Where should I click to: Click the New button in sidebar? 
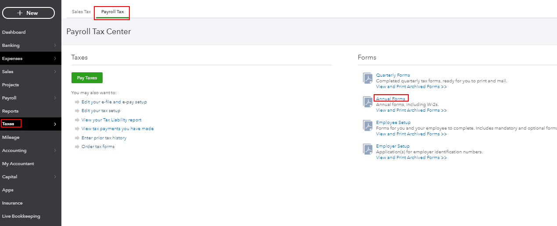29,13
